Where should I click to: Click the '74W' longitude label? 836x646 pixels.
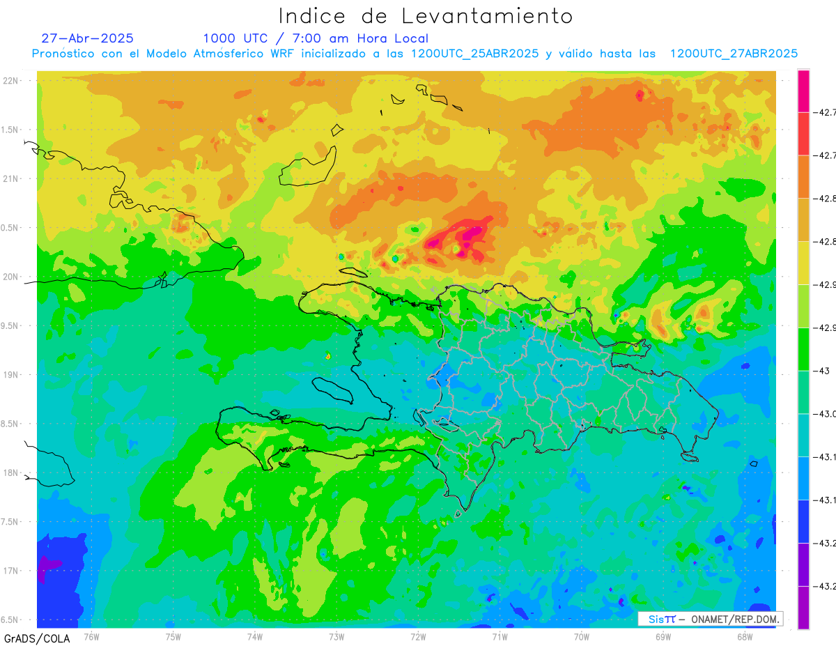[255, 636]
